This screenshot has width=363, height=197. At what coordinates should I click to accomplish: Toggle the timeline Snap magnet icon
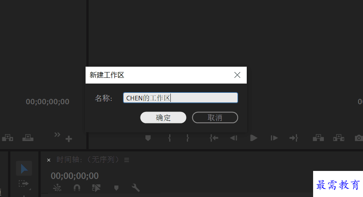(77, 188)
